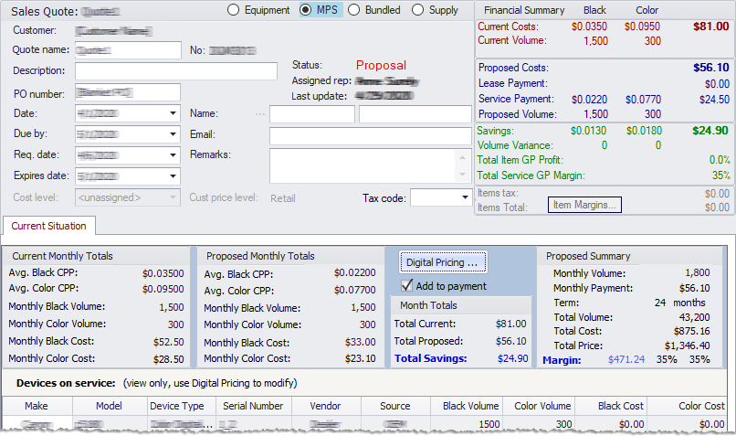
Task: Open the Req. date dropdown
Action: click(173, 155)
